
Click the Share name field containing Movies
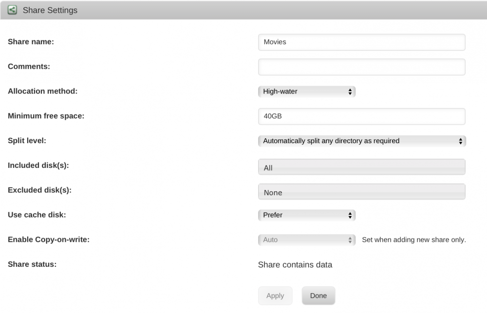pyautogui.click(x=361, y=42)
